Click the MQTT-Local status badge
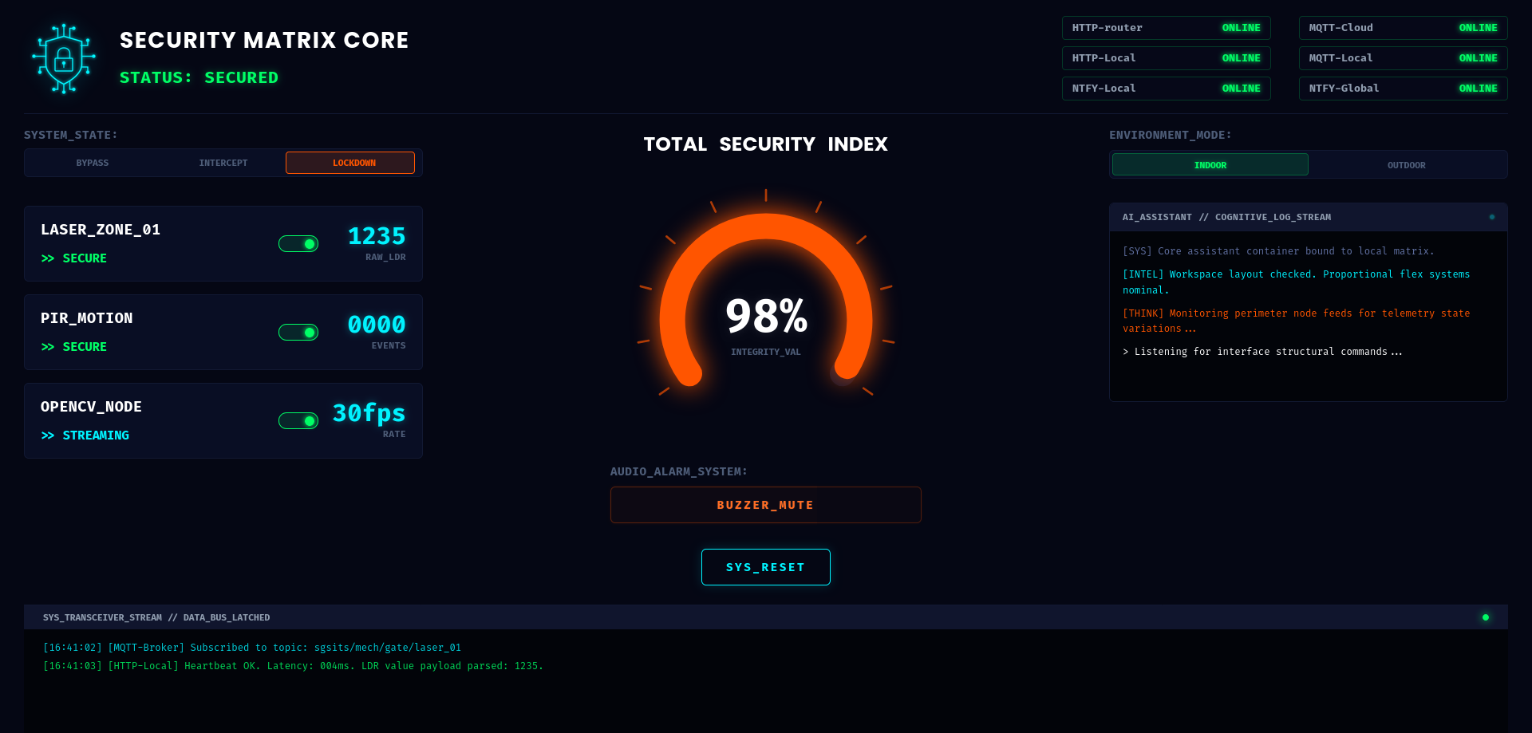Viewport: 1532px width, 733px height. (1403, 58)
